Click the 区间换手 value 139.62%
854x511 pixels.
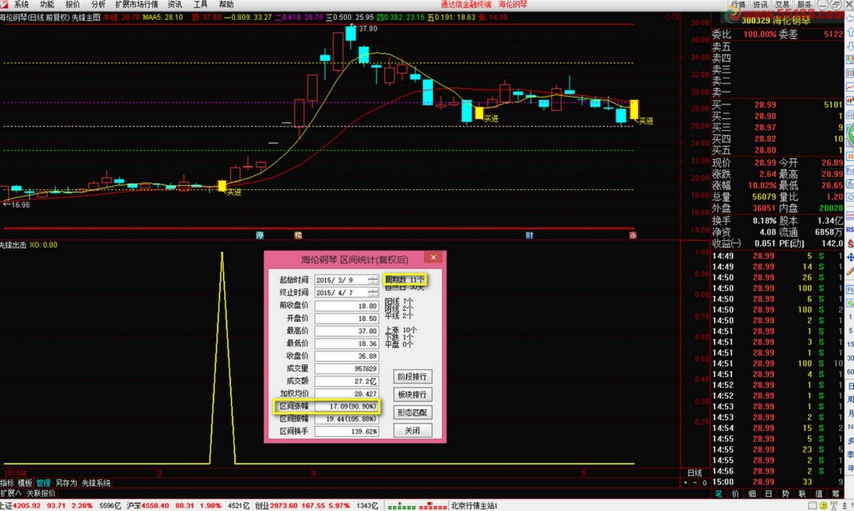click(x=347, y=431)
